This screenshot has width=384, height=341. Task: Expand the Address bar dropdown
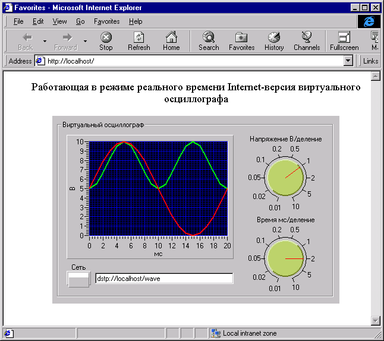[348, 61]
